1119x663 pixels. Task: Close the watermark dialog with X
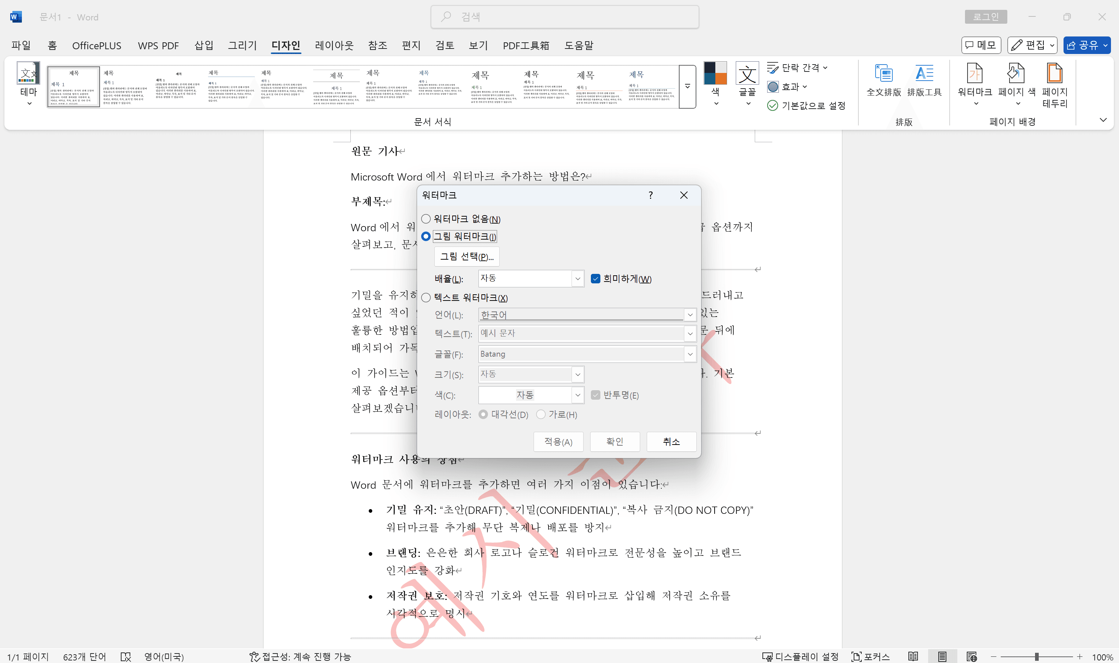click(684, 195)
